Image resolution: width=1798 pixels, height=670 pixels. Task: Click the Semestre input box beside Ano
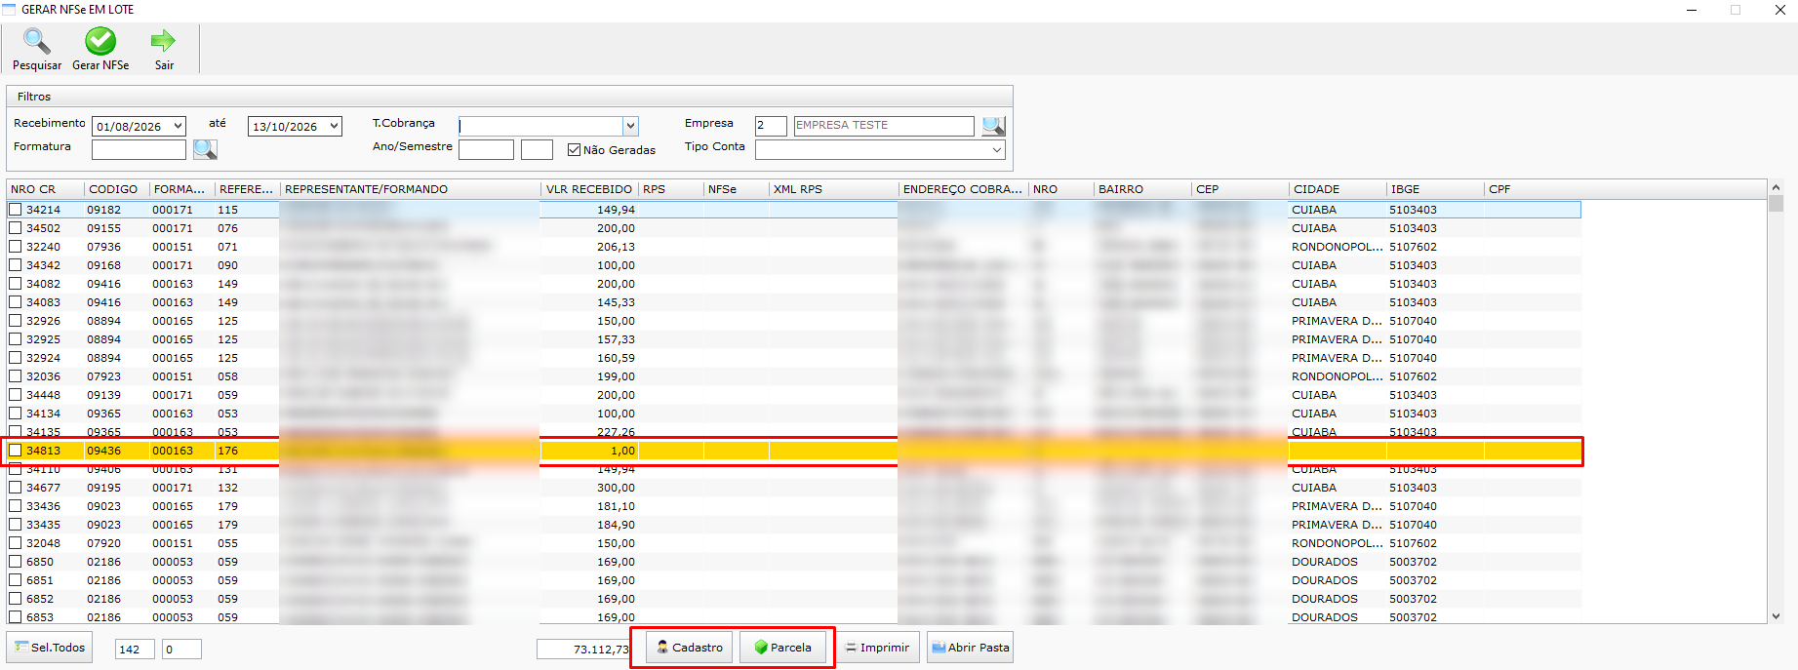pyautogui.click(x=537, y=149)
